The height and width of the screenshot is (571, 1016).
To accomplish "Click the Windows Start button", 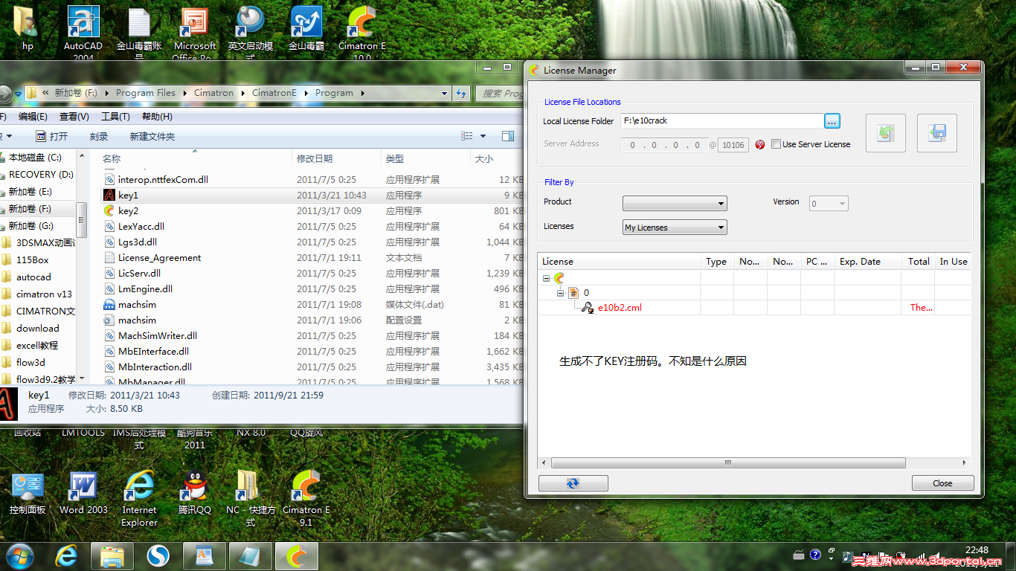I will tap(19, 555).
